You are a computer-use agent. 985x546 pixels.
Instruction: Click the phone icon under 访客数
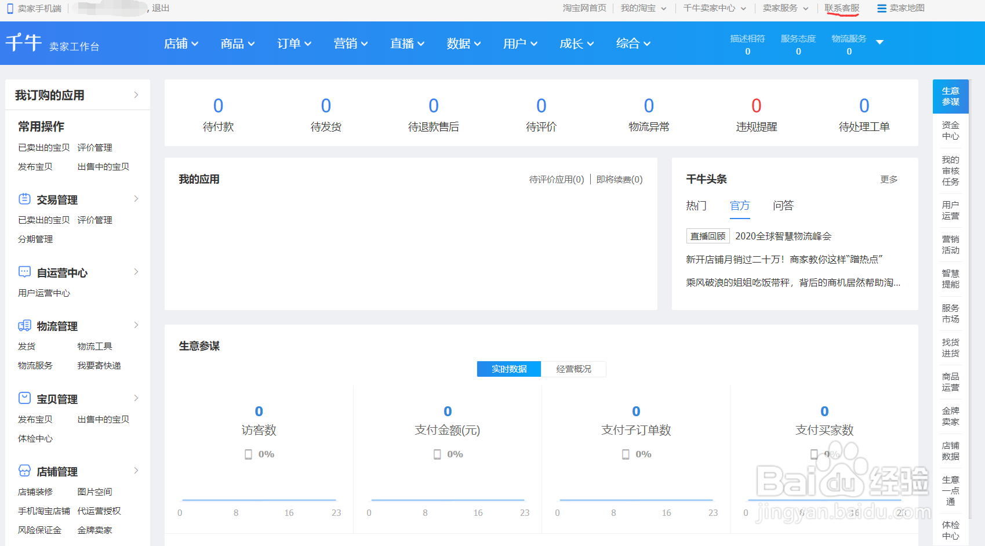click(x=248, y=454)
